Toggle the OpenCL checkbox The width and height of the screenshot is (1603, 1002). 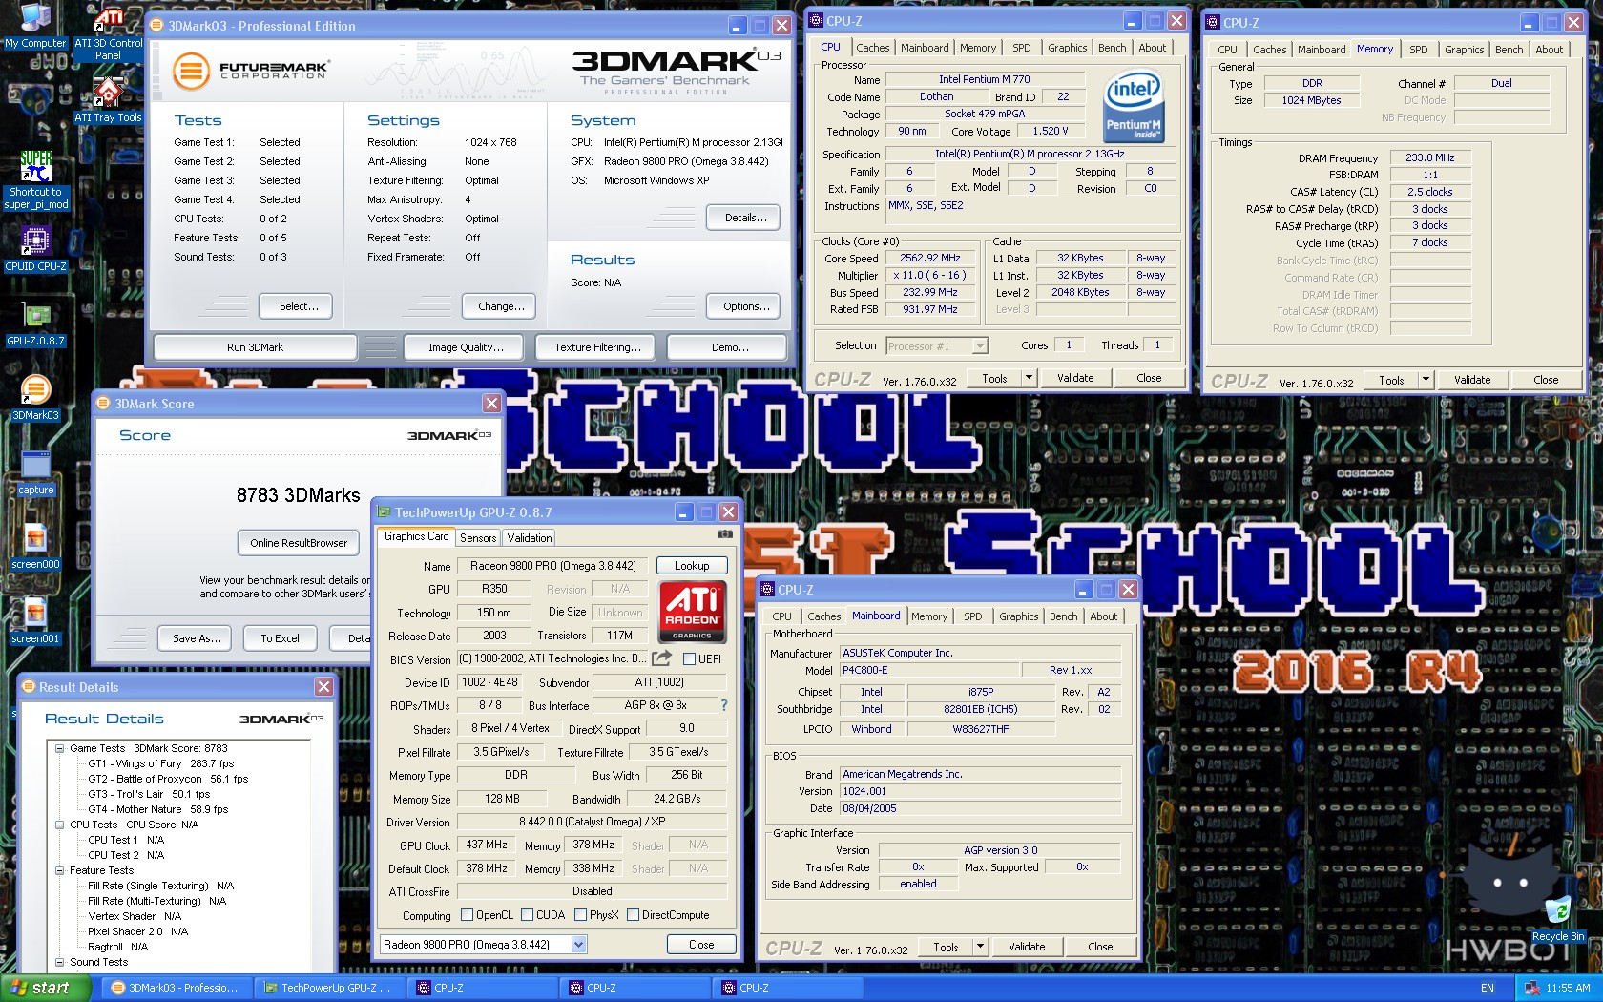pos(467,915)
